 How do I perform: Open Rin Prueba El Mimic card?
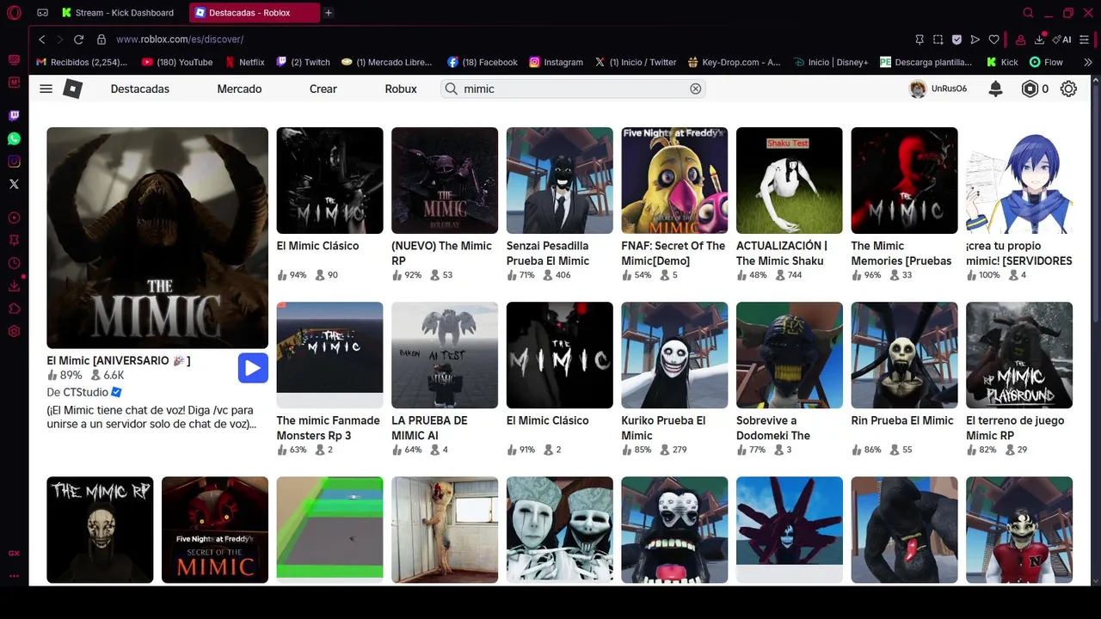click(904, 379)
